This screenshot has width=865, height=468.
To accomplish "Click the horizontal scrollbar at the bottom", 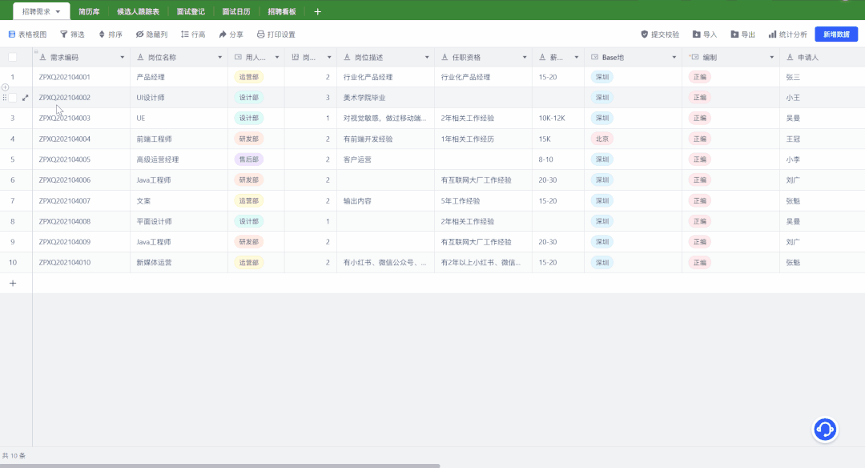I will pyautogui.click(x=220, y=466).
